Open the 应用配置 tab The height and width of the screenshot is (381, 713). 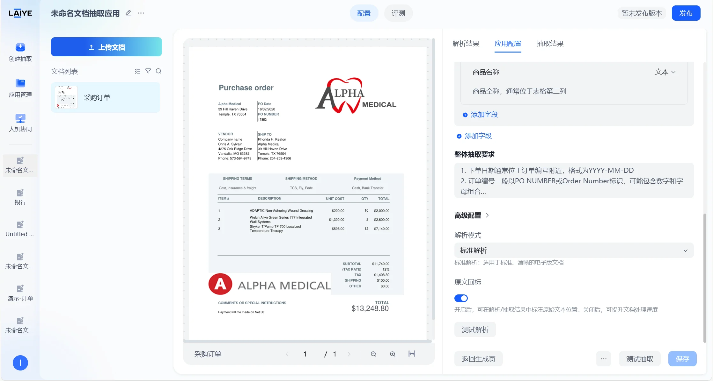pos(508,44)
